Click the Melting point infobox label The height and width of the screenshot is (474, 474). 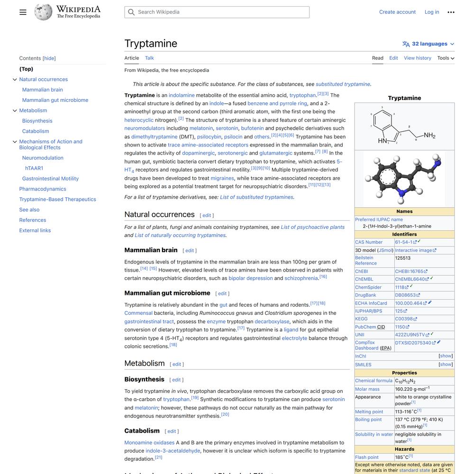(369, 412)
